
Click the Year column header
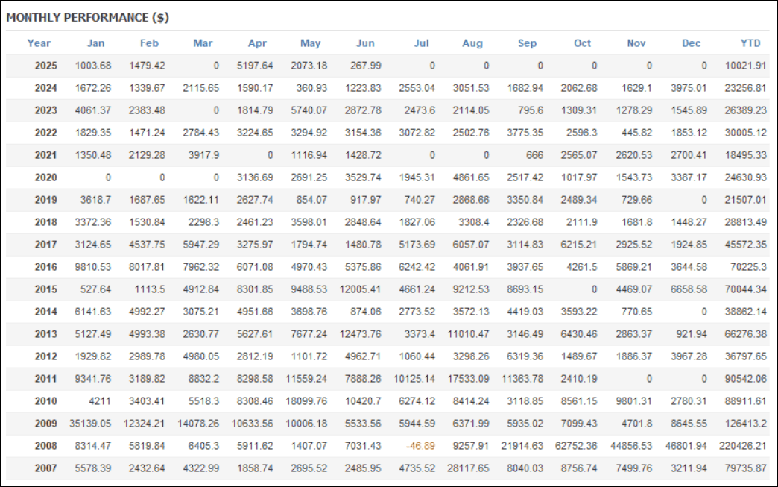pos(39,43)
